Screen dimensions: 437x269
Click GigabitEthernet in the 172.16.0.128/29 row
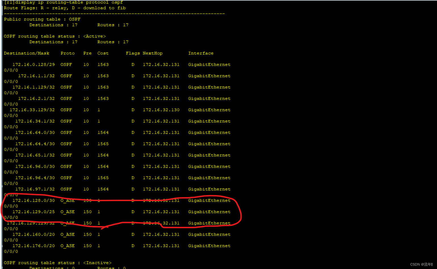[209, 65]
